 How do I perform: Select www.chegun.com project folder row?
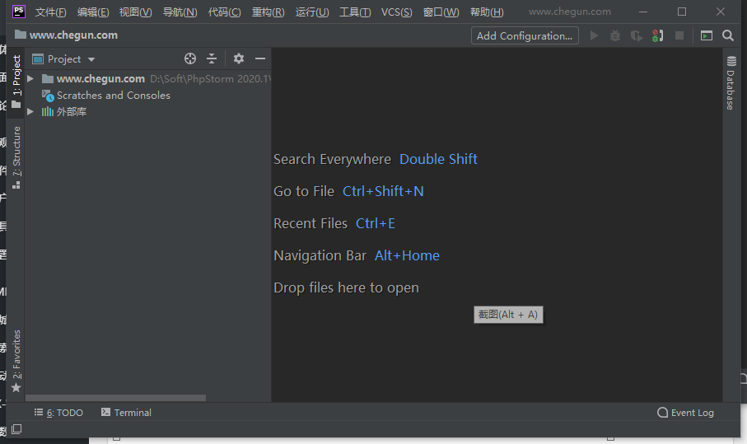click(x=148, y=78)
